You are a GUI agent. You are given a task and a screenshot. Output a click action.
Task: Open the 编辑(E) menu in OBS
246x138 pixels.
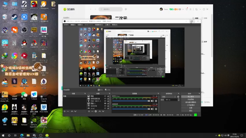pyautogui.click(x=73, y=25)
